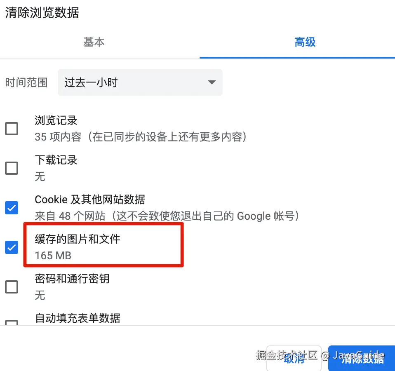The width and height of the screenshot is (395, 371).
Task: Toggle the 自动填充表单数据 checkbox
Action: 12,322
